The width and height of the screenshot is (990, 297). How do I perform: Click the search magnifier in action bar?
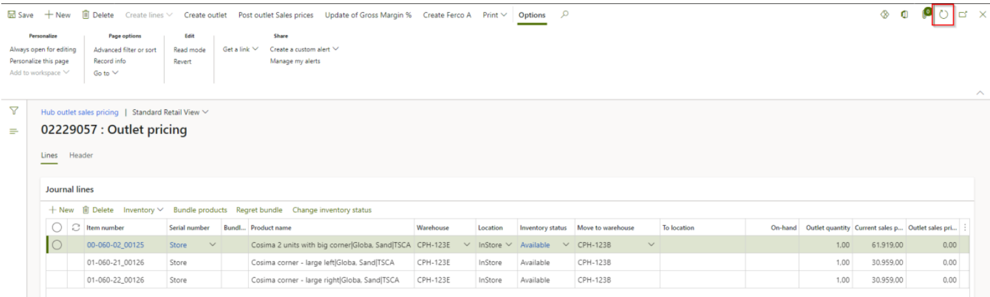coord(565,15)
